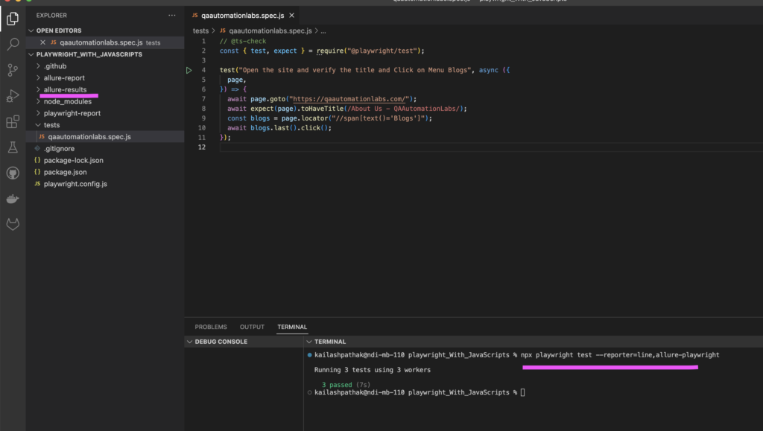Click the npx playwright test command text

click(620, 355)
